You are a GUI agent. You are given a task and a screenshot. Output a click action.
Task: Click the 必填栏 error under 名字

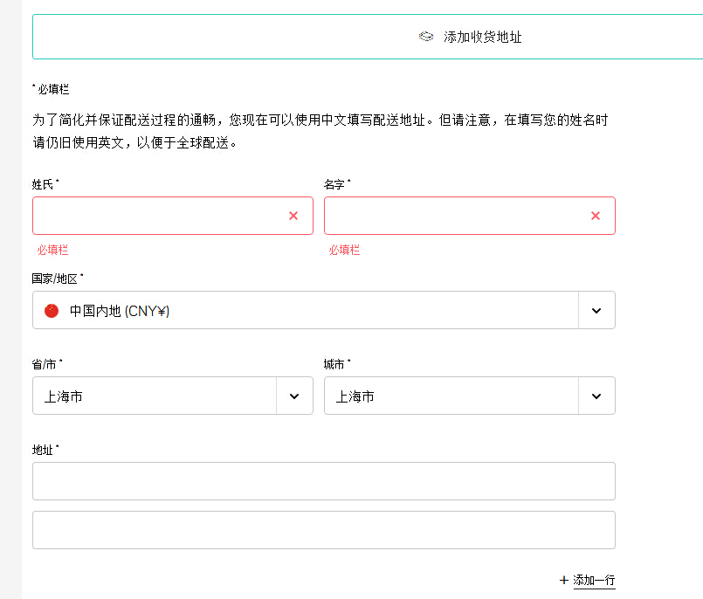344,250
